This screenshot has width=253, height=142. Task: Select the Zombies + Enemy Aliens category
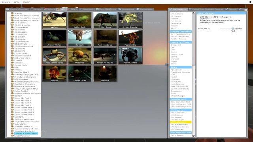26,134
